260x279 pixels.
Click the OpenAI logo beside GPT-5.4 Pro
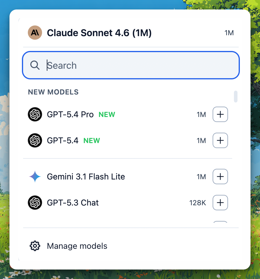(x=35, y=114)
